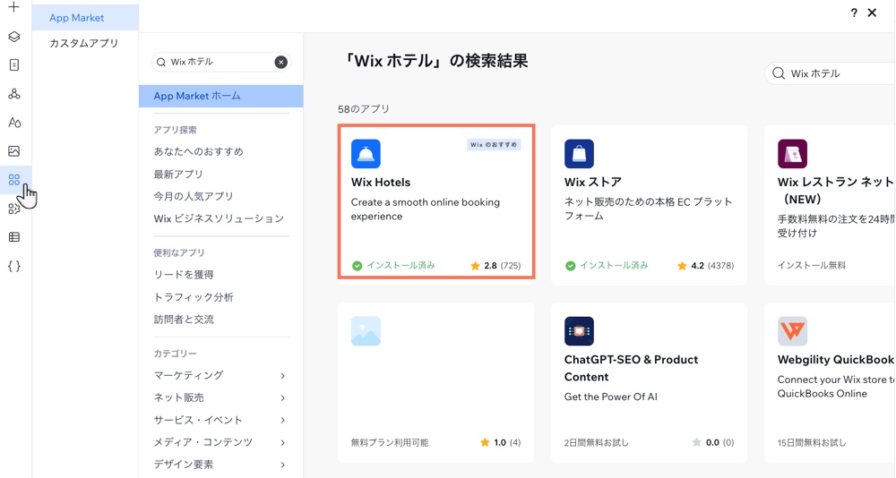
Task: Click the Wix ストア shopping bag icon
Action: pos(579,154)
